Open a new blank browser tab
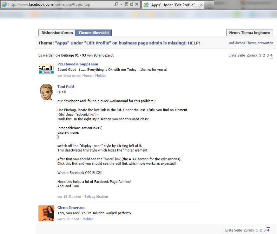Screen dimensions: 277x234 tap(209, 5)
